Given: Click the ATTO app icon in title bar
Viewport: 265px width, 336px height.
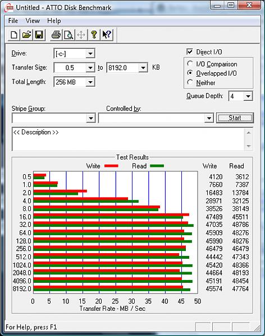Looking at the screenshot, I should 9,8.
